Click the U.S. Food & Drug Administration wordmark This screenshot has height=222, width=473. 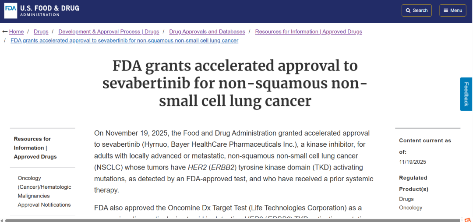pos(49,11)
